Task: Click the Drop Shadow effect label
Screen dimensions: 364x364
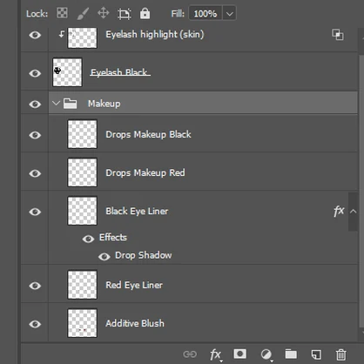Action: [x=144, y=255]
